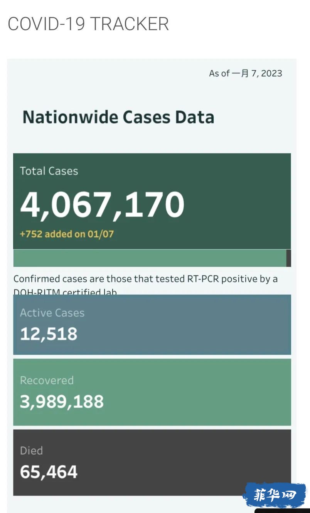The height and width of the screenshot is (513, 310).
Task: Click the Recovered label text
Action: (x=47, y=381)
